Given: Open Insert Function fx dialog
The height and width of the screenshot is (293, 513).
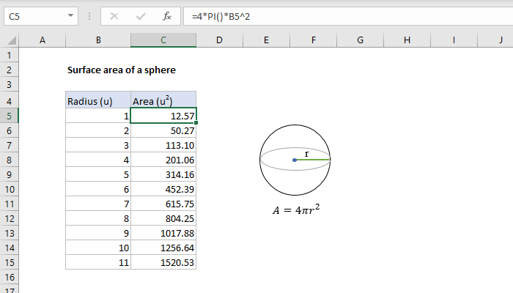Looking at the screenshot, I should point(167,15).
